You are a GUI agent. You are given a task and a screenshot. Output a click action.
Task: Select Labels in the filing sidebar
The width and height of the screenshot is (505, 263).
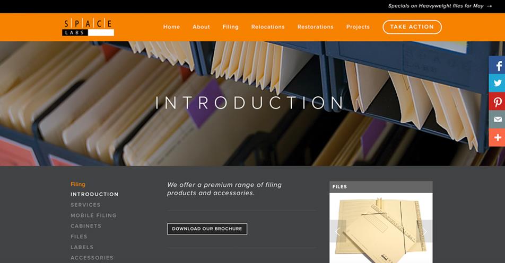pos(82,247)
